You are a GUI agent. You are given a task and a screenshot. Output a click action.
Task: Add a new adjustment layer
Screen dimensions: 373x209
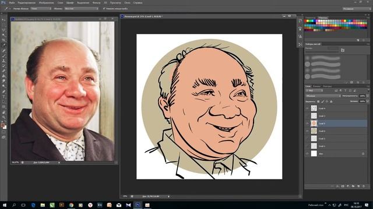348,186
